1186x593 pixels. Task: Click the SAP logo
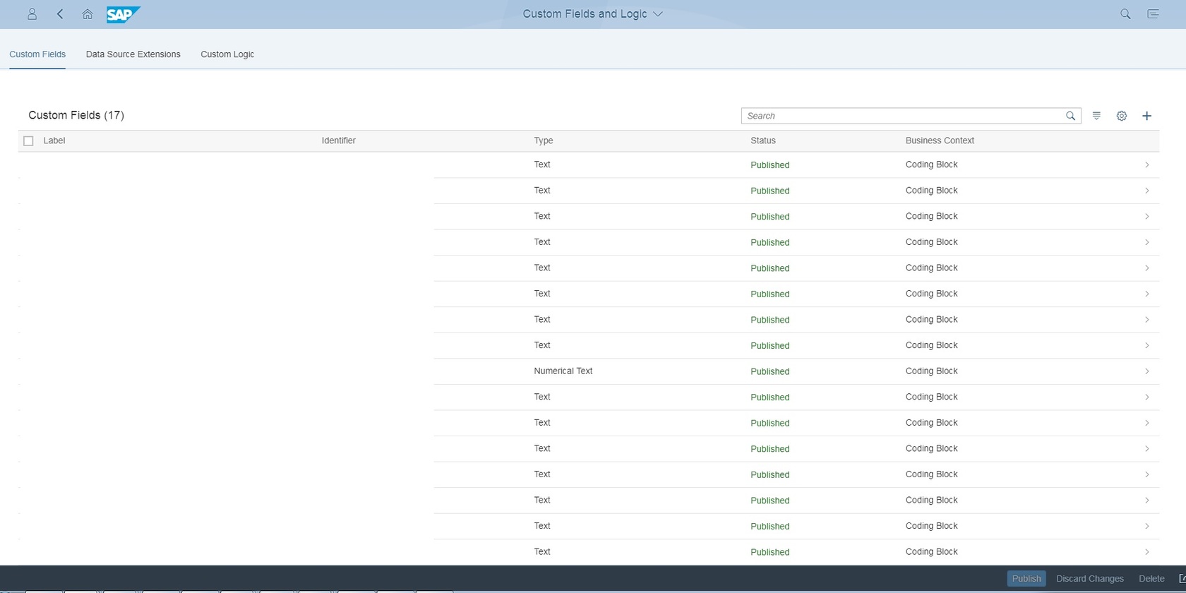[x=123, y=14]
